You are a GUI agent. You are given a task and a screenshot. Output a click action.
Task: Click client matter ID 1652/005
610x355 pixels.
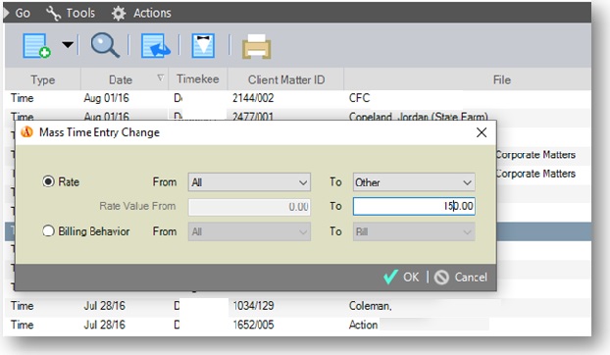pos(253,325)
